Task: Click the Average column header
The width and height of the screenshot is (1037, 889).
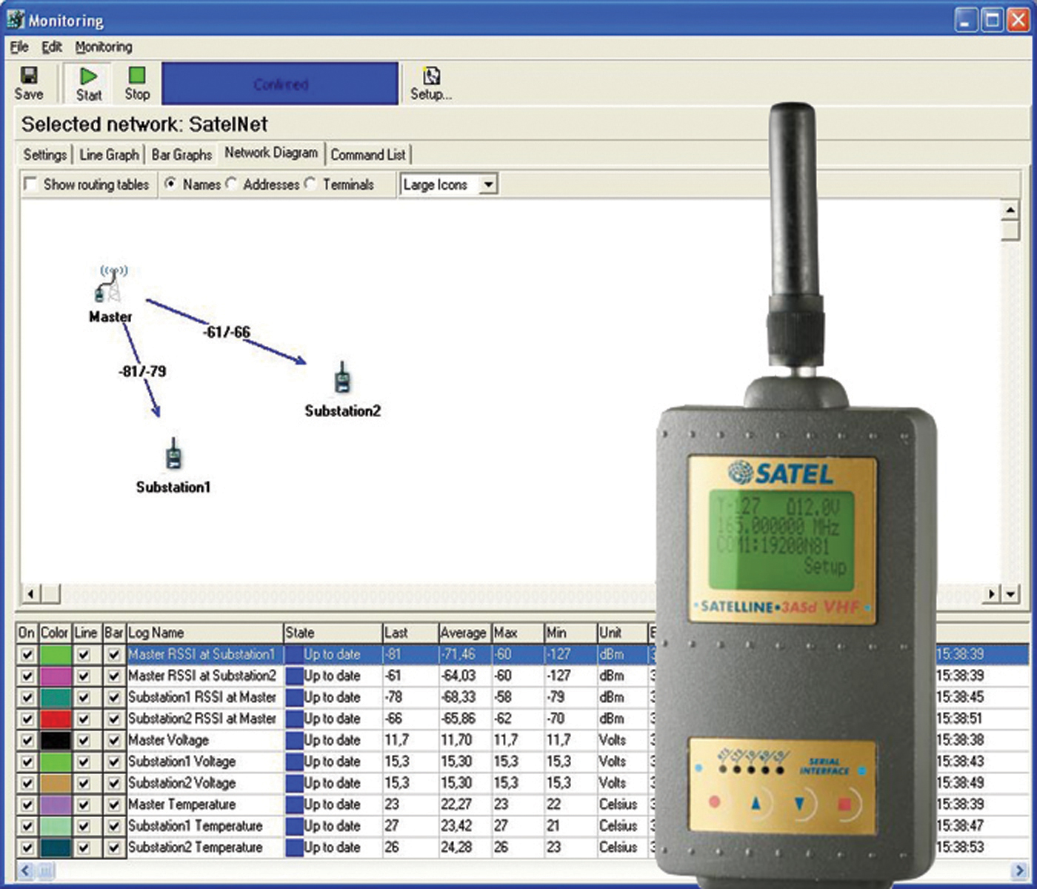Action: coord(464,633)
